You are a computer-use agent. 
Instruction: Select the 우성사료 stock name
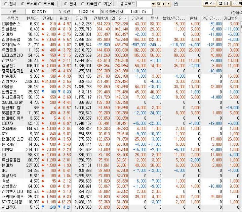[x=9, y=176]
